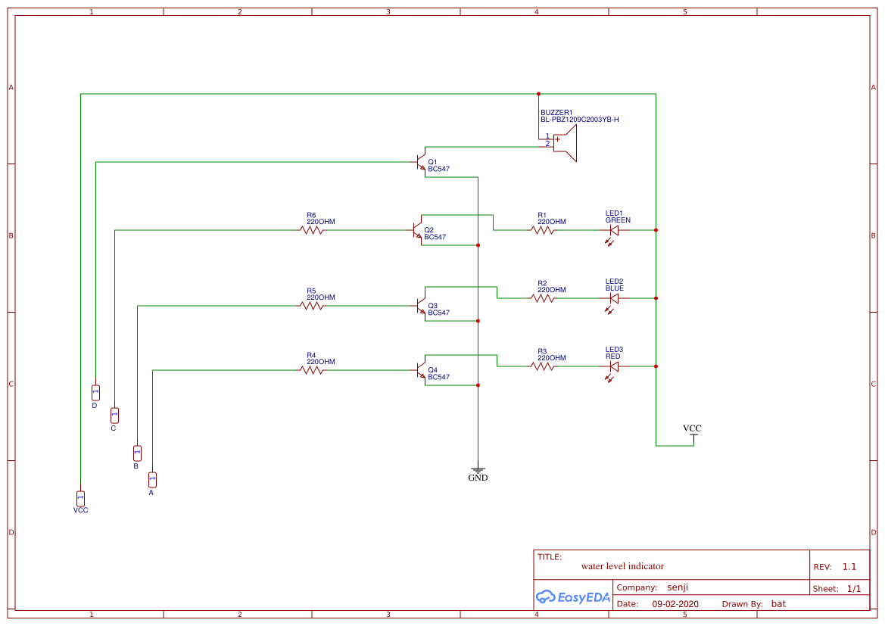The image size is (885, 626).
Task: Click the title text water level indicator
Action: (x=622, y=567)
